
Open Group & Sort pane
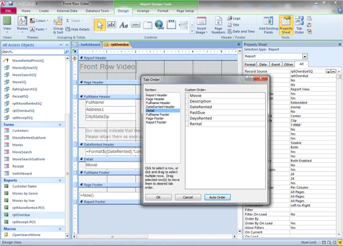tap(58, 25)
